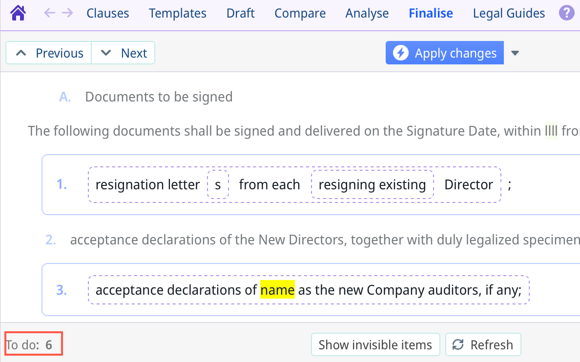Click the To do counter

pyautogui.click(x=33, y=345)
